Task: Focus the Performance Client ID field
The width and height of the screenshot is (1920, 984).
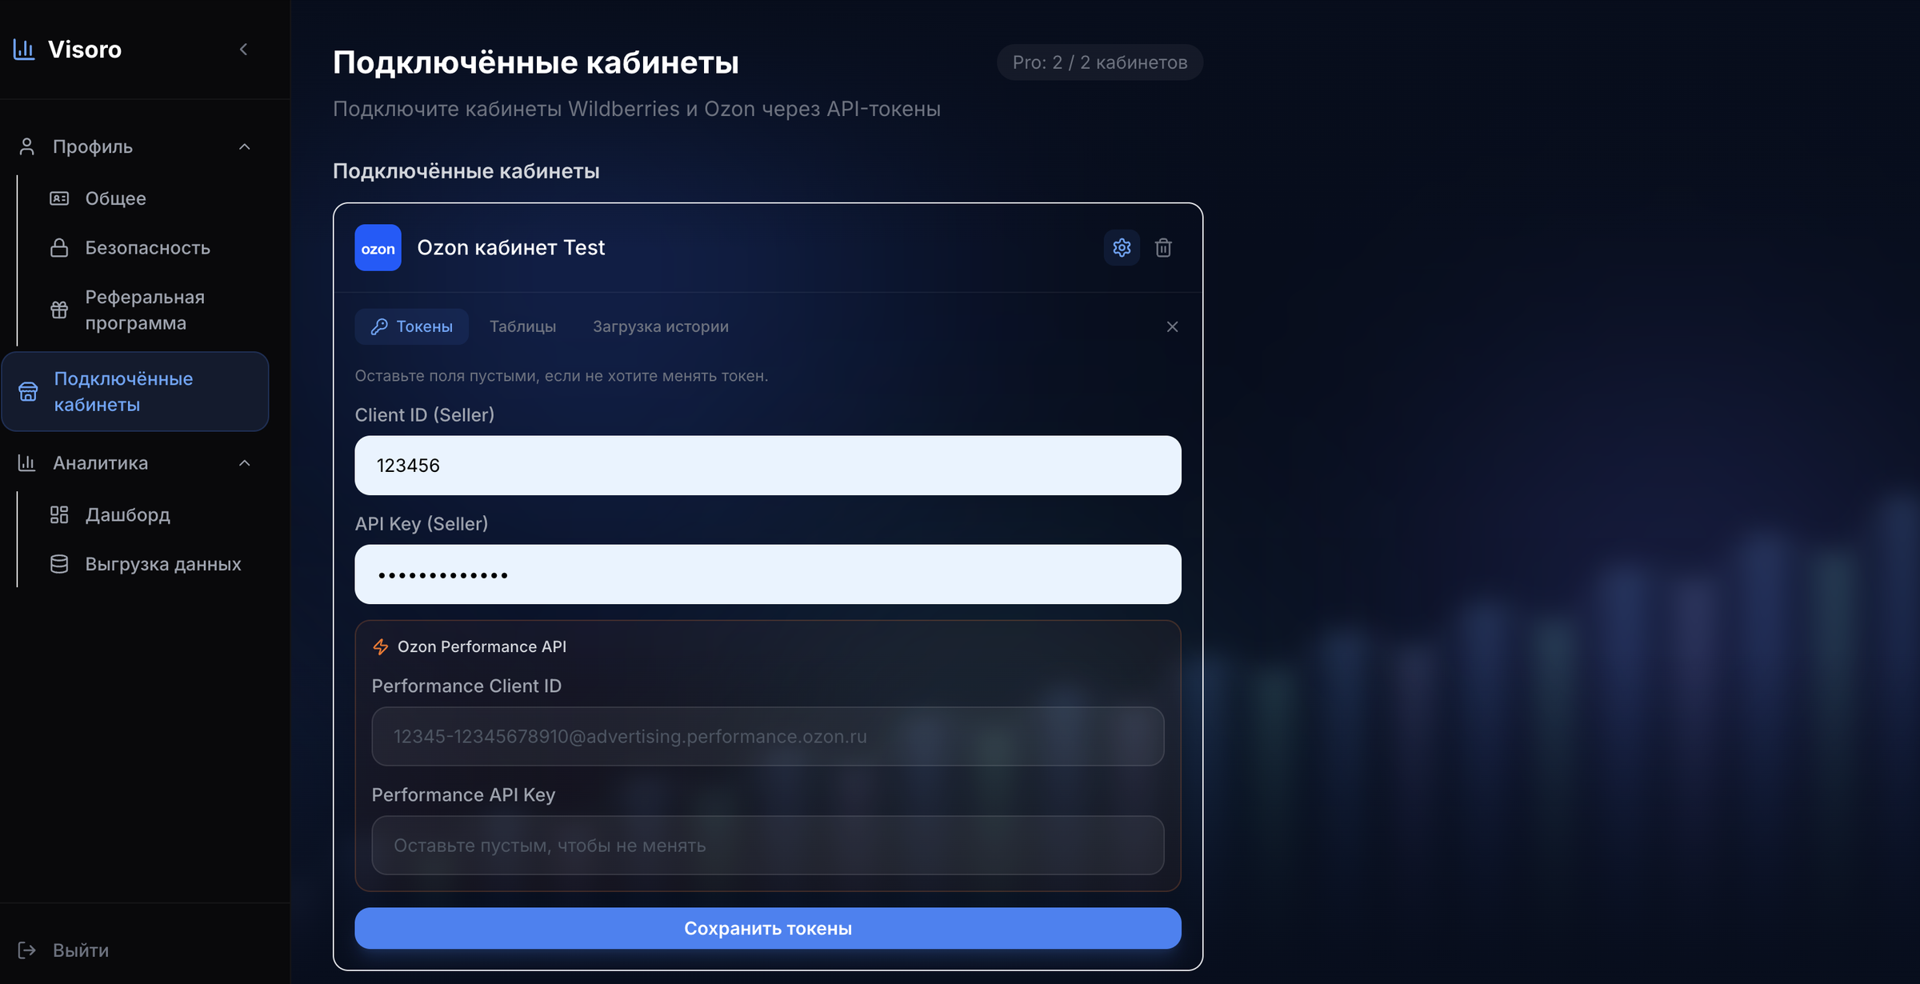Action: point(768,737)
